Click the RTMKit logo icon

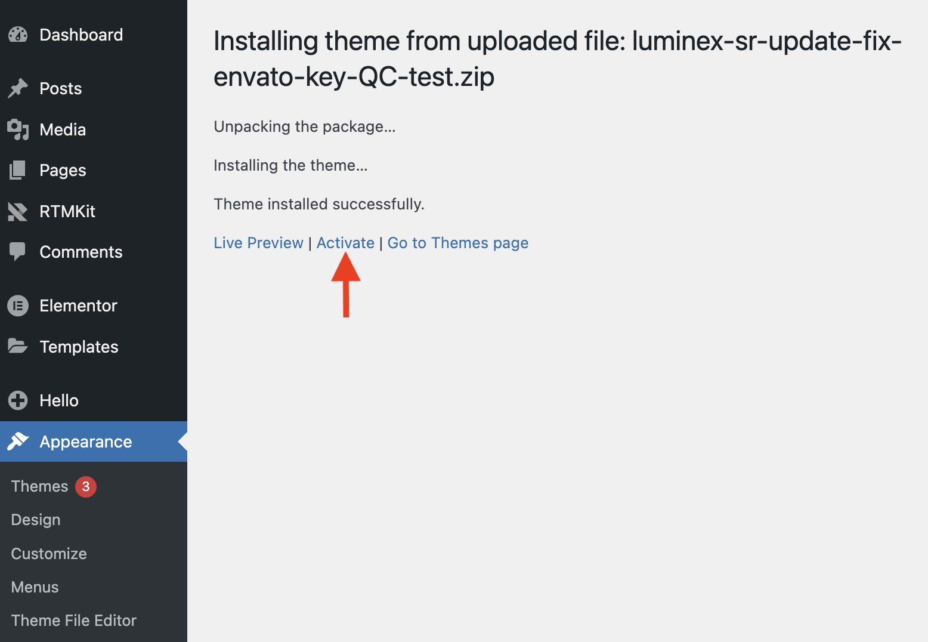[18, 211]
